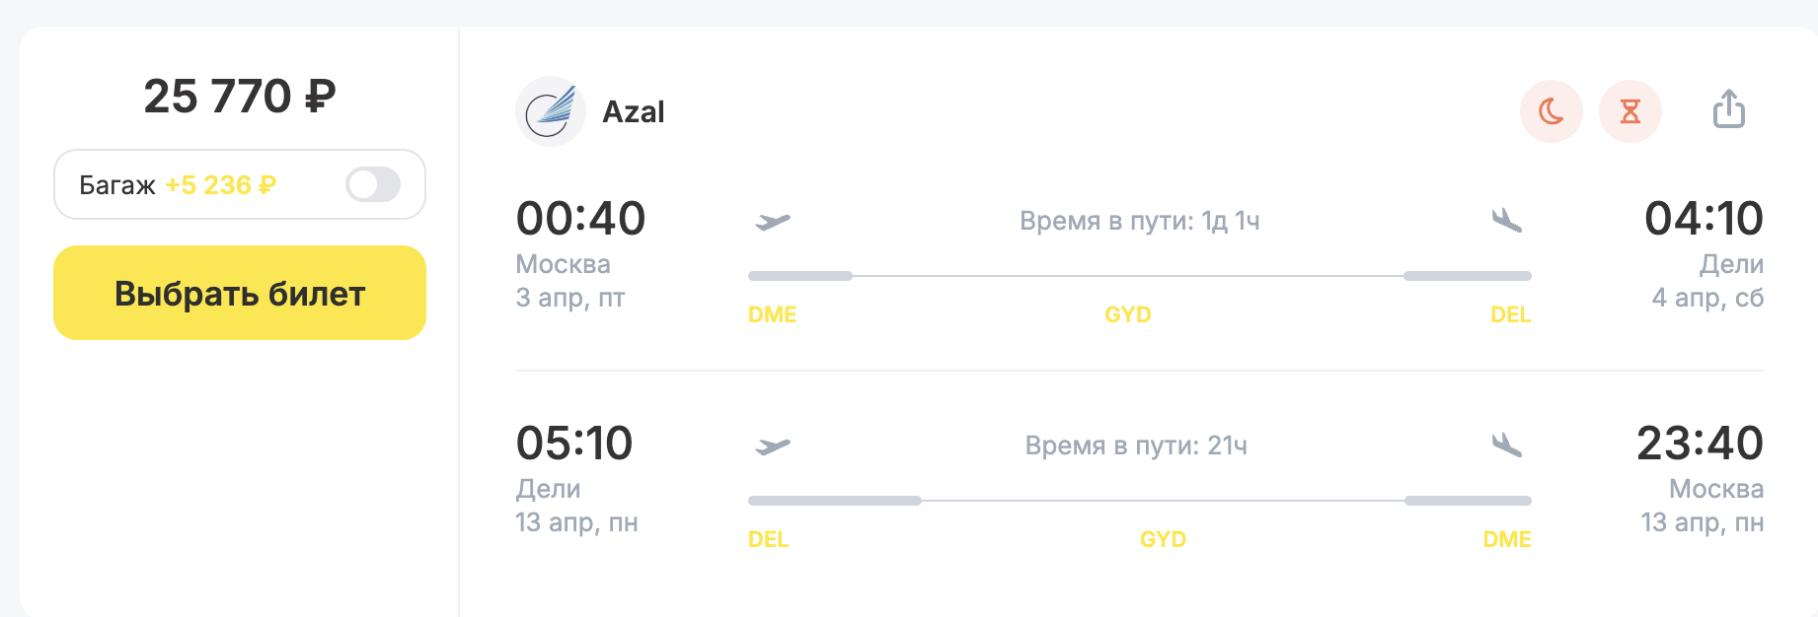This screenshot has height=617, width=1818.
Task: Click return flight GYD layover code
Action: click(x=1163, y=539)
